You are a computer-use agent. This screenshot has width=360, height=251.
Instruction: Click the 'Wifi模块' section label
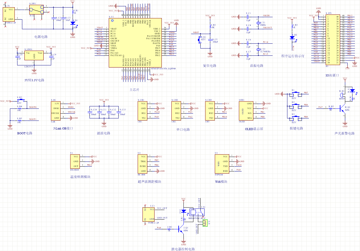tap(221, 182)
